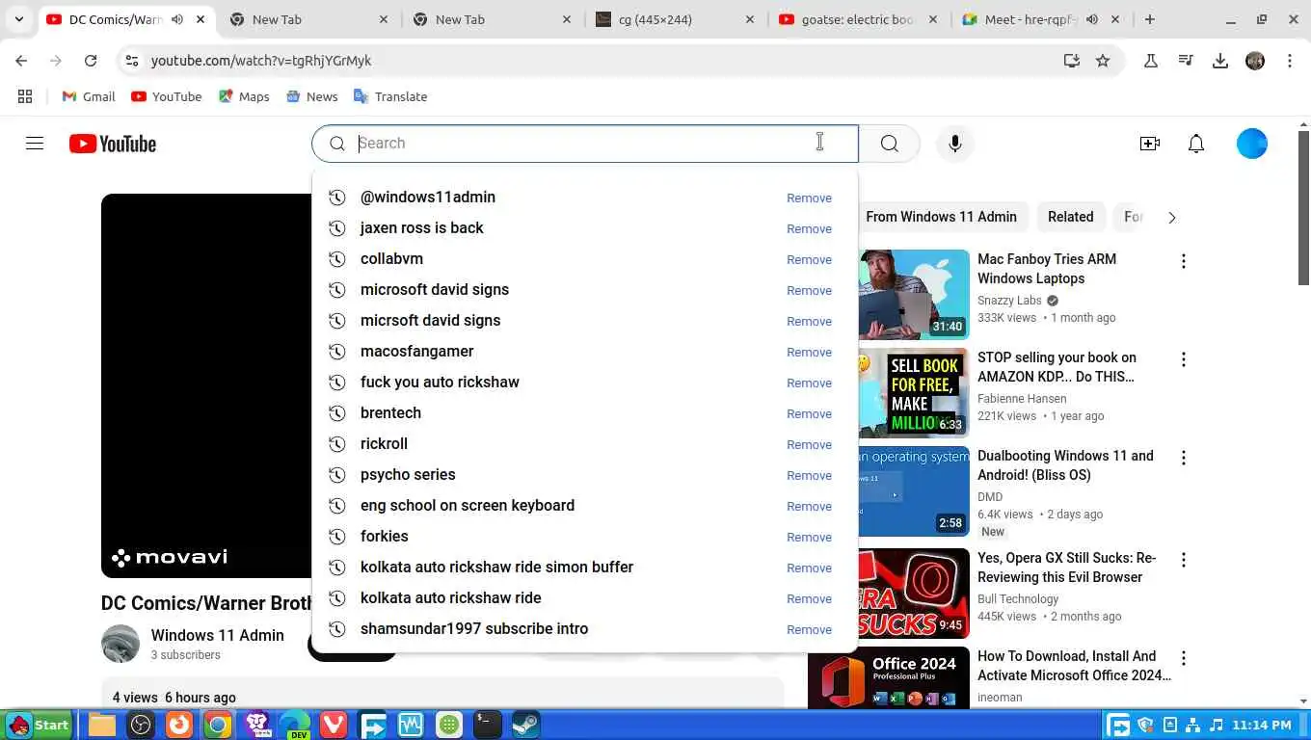
Task: Open the Gmail bookmark
Action: [x=89, y=96]
